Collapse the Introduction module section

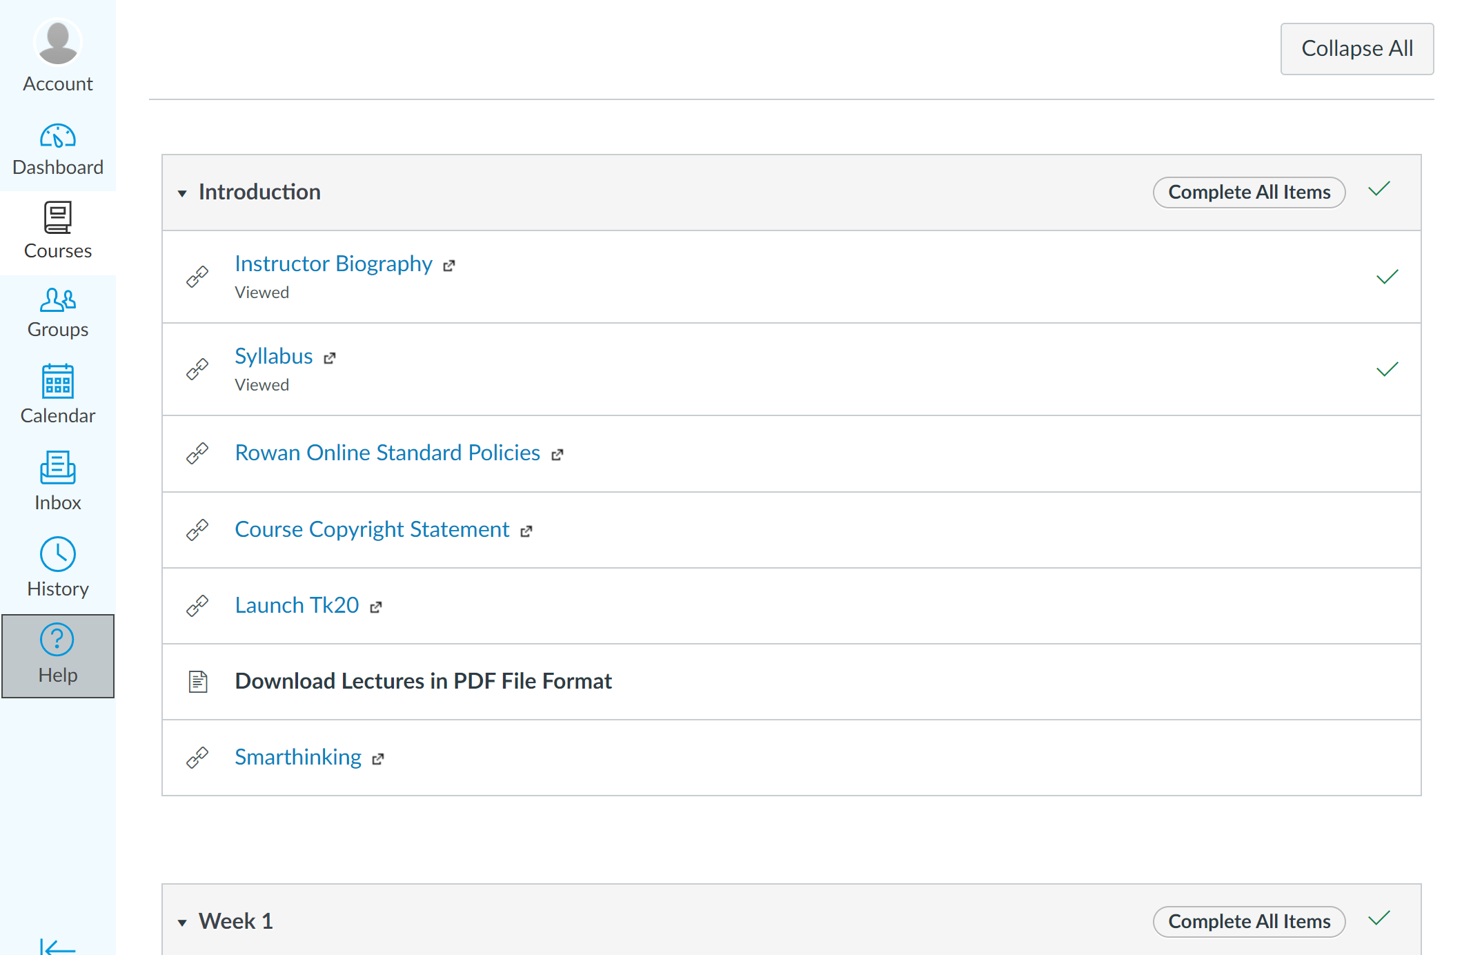click(181, 193)
